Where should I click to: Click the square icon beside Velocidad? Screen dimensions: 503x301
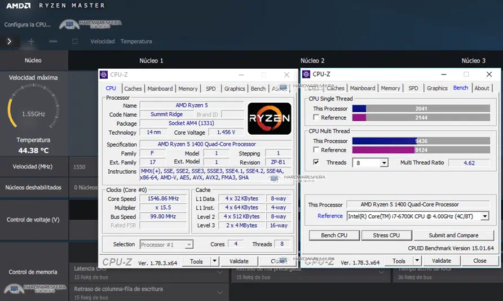(x=75, y=41)
